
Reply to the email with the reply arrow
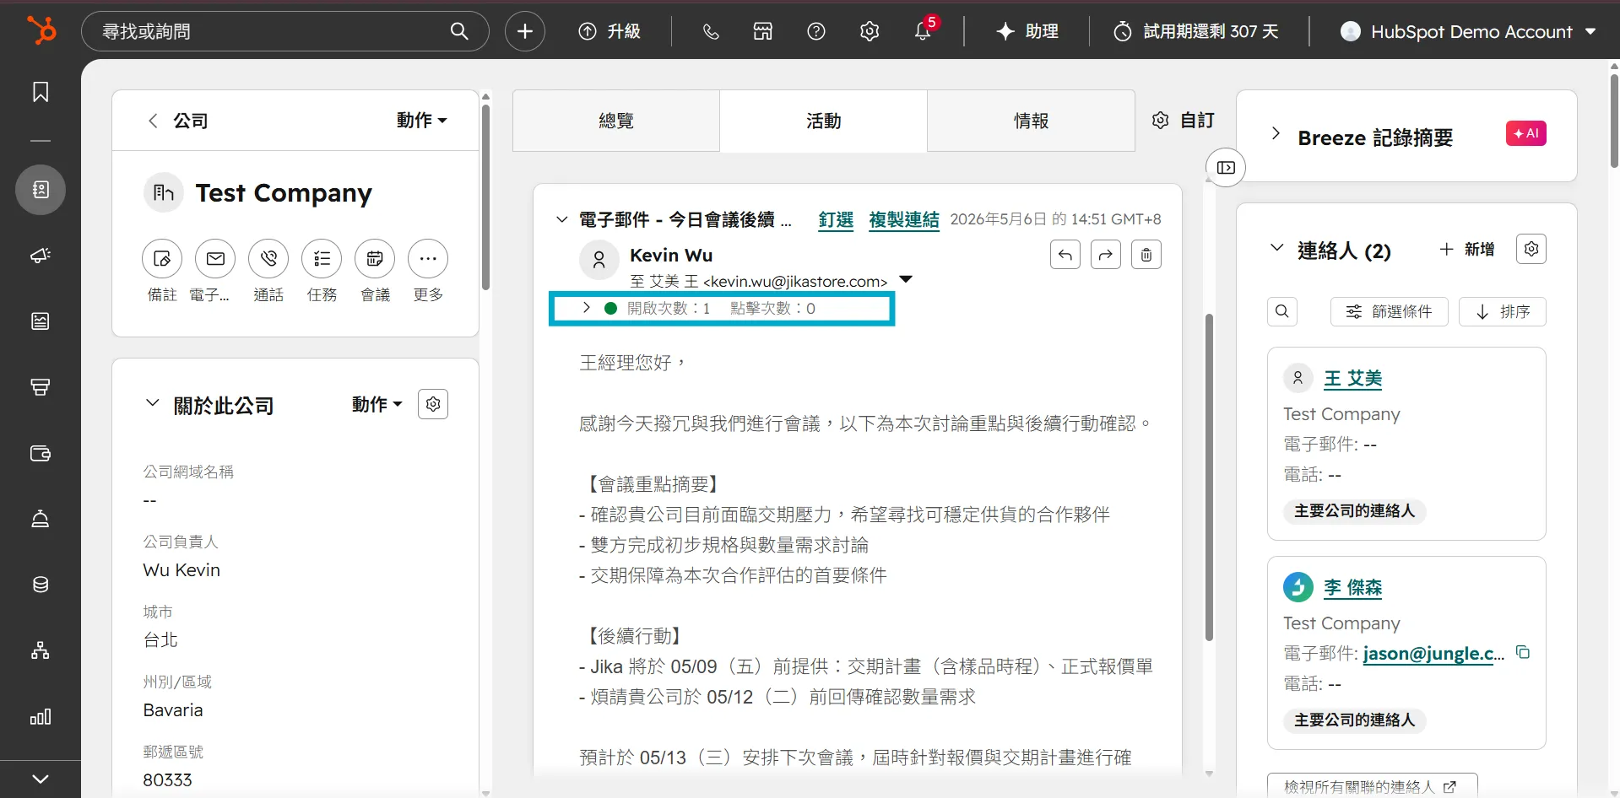coord(1065,255)
